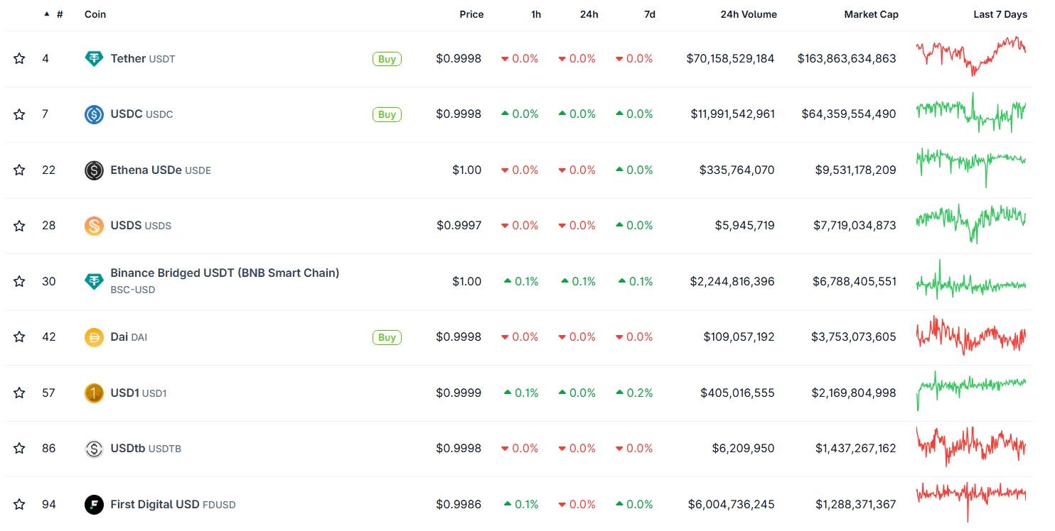The width and height of the screenshot is (1055, 531).
Task: Click USDS price $0.9997
Action: coord(459,226)
